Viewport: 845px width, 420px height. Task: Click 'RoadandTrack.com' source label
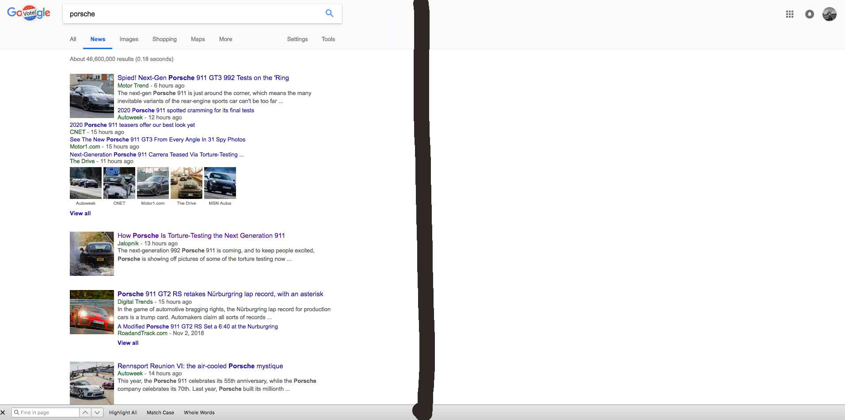point(142,333)
